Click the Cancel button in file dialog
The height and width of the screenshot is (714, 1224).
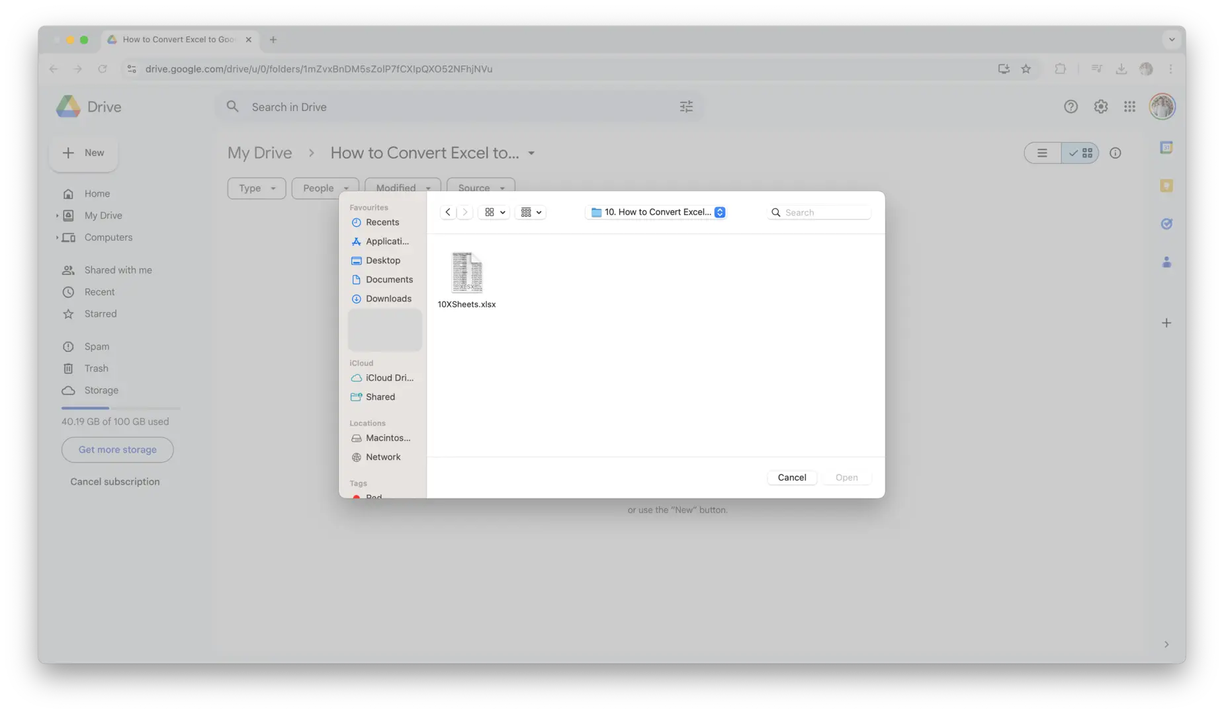click(791, 477)
